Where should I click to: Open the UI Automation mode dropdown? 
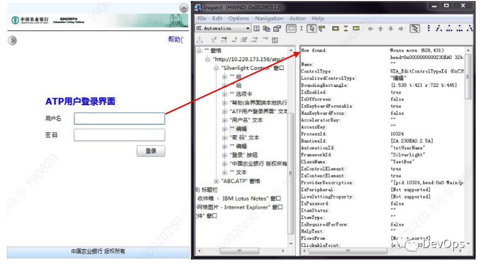[x=248, y=28]
